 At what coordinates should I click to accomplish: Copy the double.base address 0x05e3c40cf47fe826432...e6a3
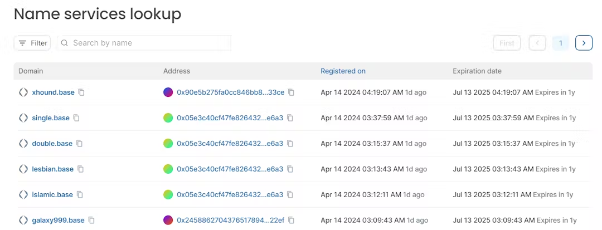pyautogui.click(x=290, y=143)
